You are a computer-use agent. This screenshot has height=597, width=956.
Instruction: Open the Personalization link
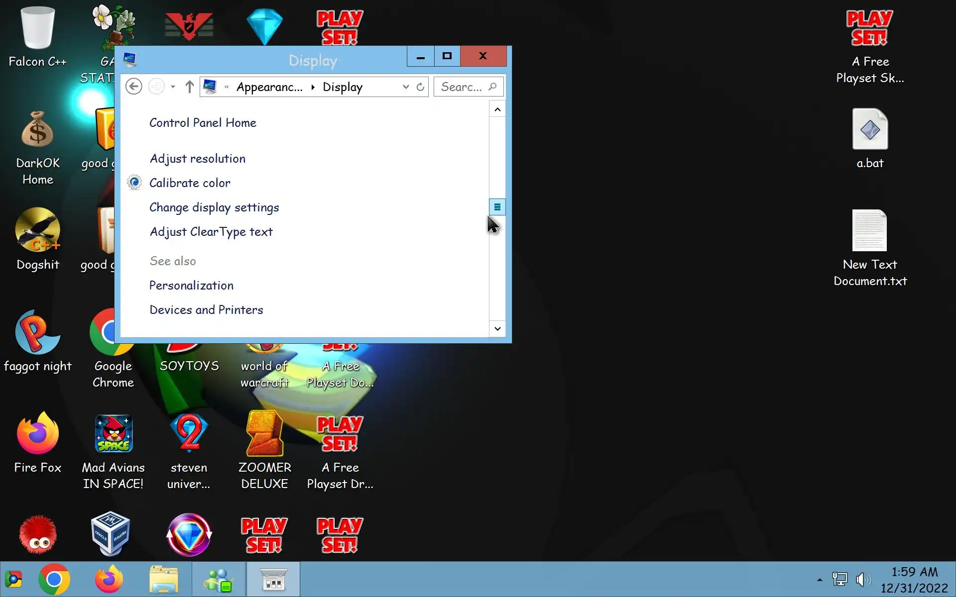(x=191, y=286)
